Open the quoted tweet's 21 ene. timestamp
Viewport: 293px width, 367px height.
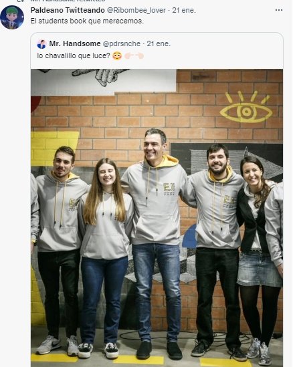point(159,43)
